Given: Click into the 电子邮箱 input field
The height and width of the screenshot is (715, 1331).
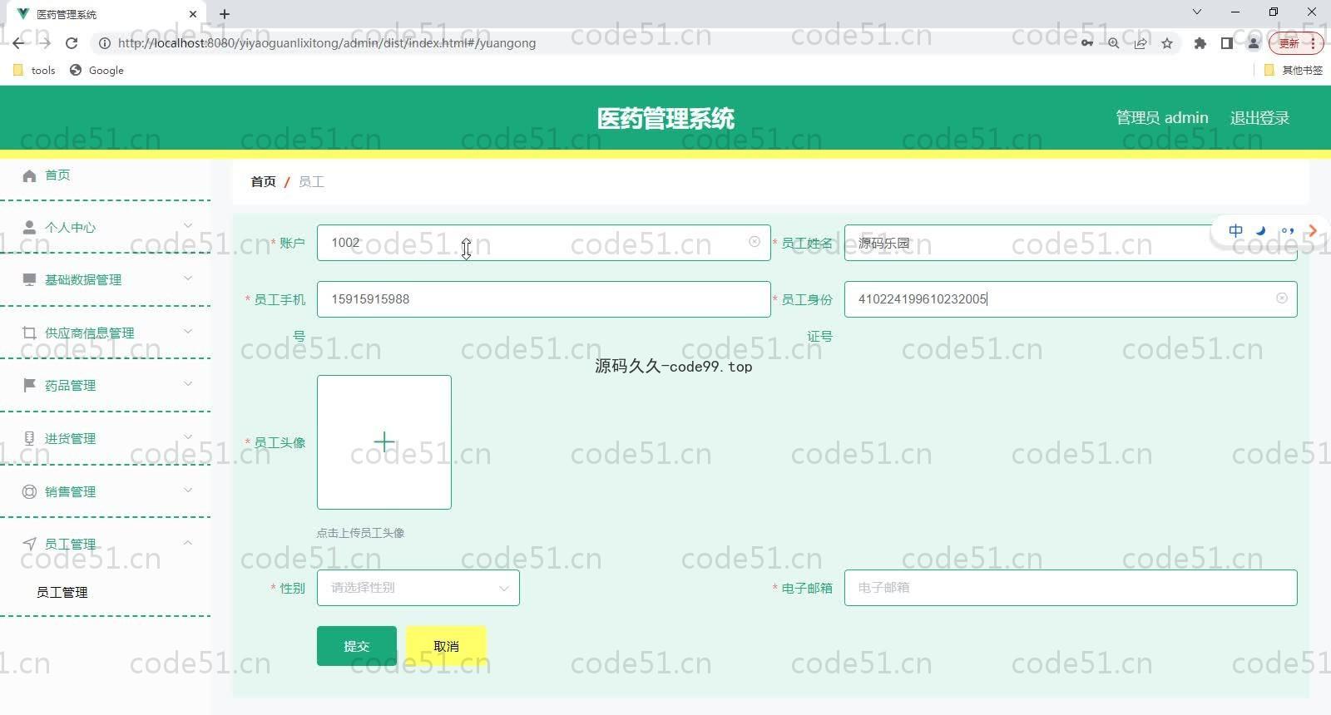Looking at the screenshot, I should point(1071,588).
